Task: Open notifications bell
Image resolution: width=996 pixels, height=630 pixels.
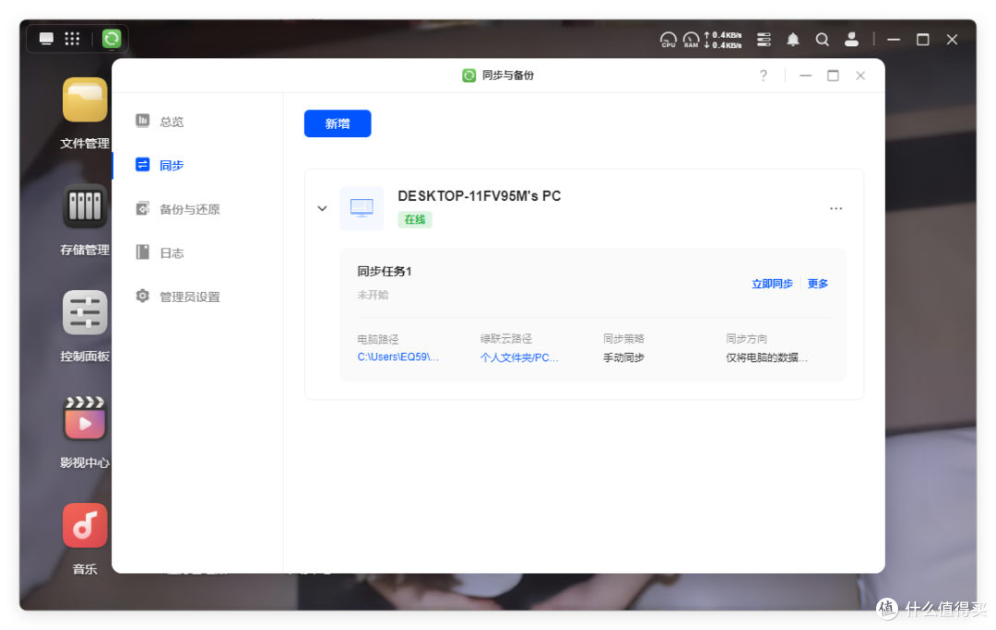Action: [x=793, y=40]
